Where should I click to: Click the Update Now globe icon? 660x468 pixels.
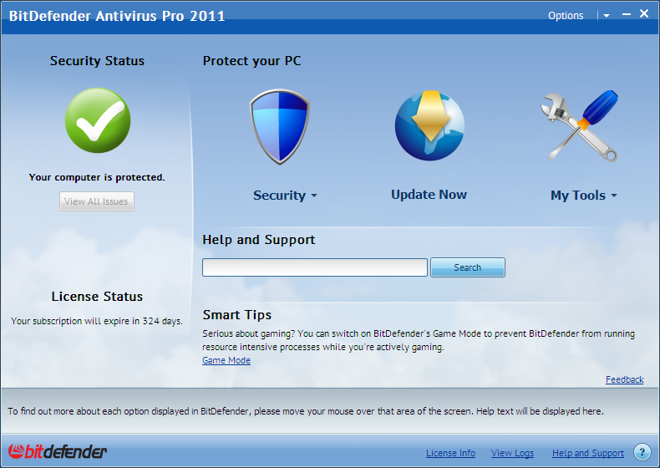tap(429, 125)
